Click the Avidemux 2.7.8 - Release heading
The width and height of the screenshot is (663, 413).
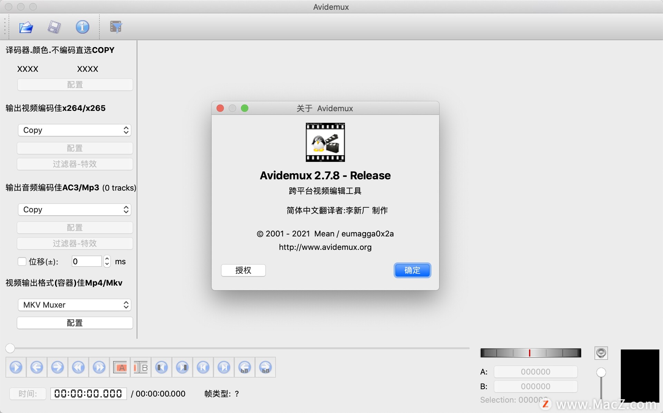click(325, 175)
